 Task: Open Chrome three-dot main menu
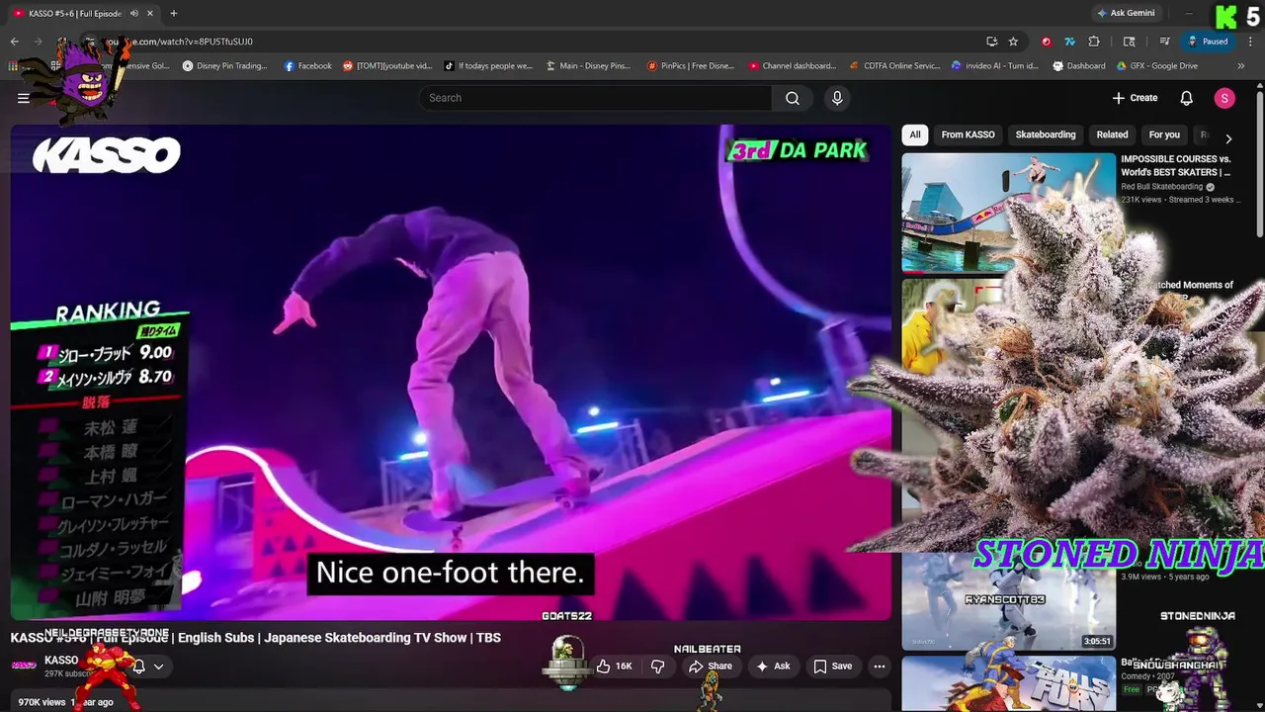[1251, 42]
